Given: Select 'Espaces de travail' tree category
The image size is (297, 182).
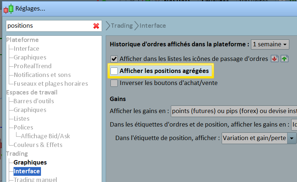Looking at the screenshot, I should [32, 92].
